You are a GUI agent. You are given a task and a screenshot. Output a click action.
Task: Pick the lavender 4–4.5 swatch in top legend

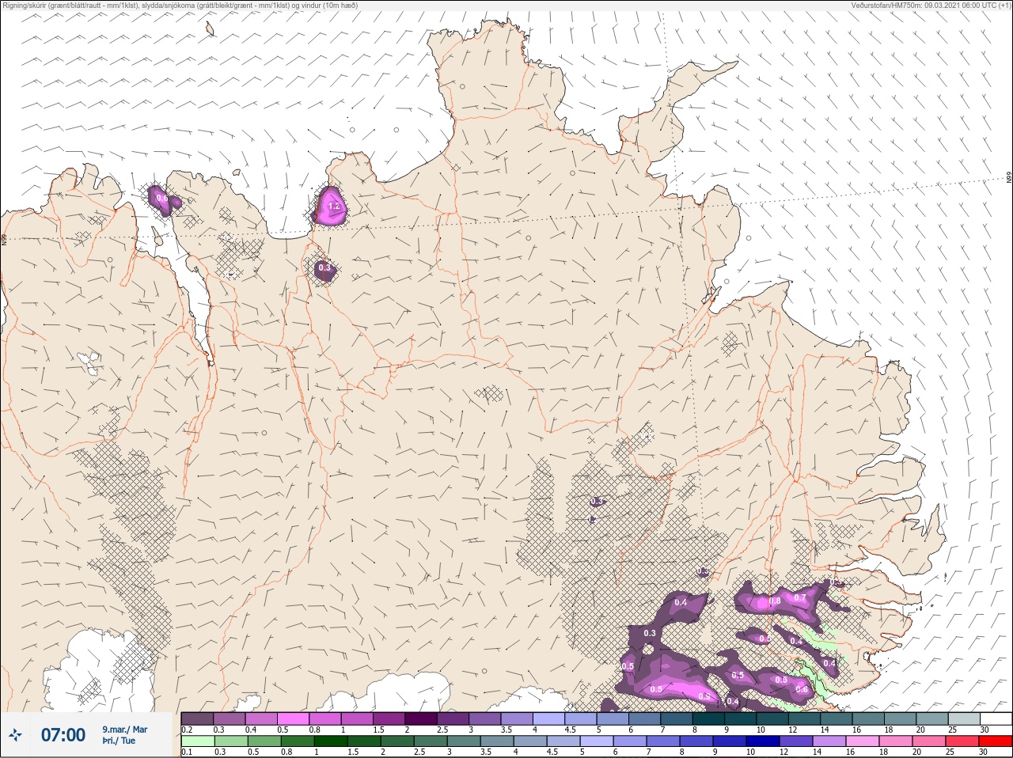pos(548,718)
